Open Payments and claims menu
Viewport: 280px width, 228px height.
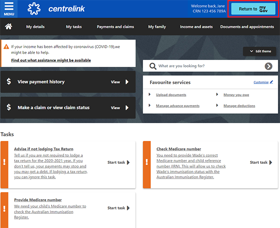pyautogui.click(x=115, y=27)
